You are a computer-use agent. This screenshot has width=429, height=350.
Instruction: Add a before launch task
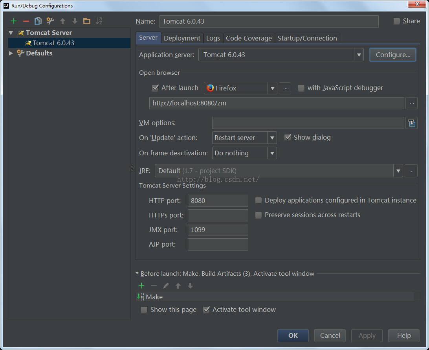141,286
